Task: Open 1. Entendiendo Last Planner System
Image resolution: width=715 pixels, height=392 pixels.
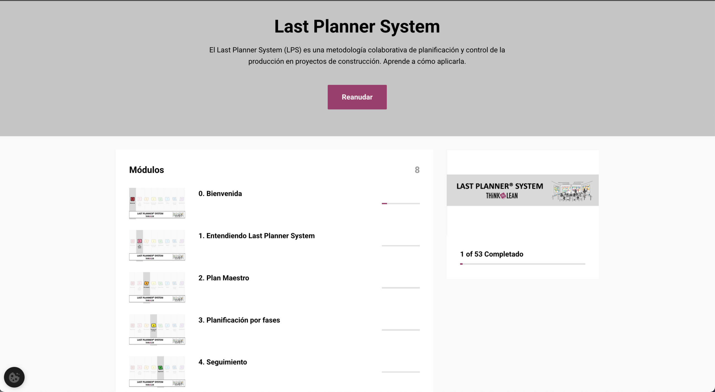Action: 256,236
